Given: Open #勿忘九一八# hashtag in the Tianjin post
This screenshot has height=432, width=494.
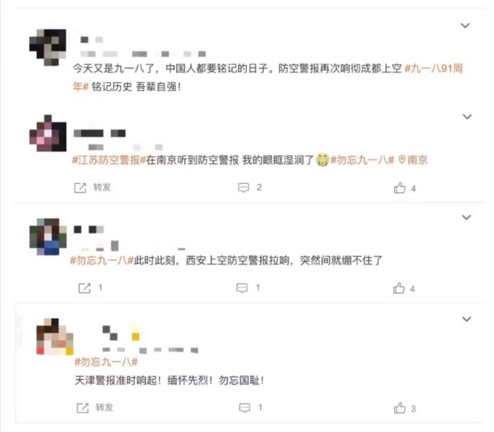Looking at the screenshot, I should point(106,362).
